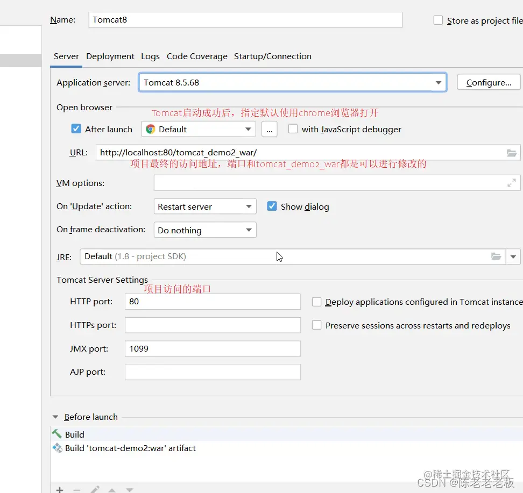Open the JRE dropdown arrow

513,256
